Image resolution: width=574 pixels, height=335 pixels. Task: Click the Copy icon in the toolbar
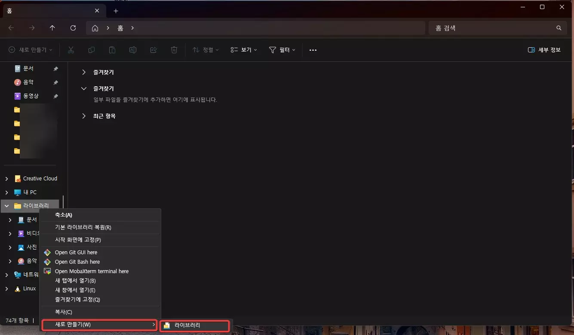pos(91,49)
